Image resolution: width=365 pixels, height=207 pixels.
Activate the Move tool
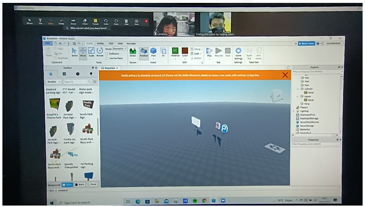tap(83, 52)
